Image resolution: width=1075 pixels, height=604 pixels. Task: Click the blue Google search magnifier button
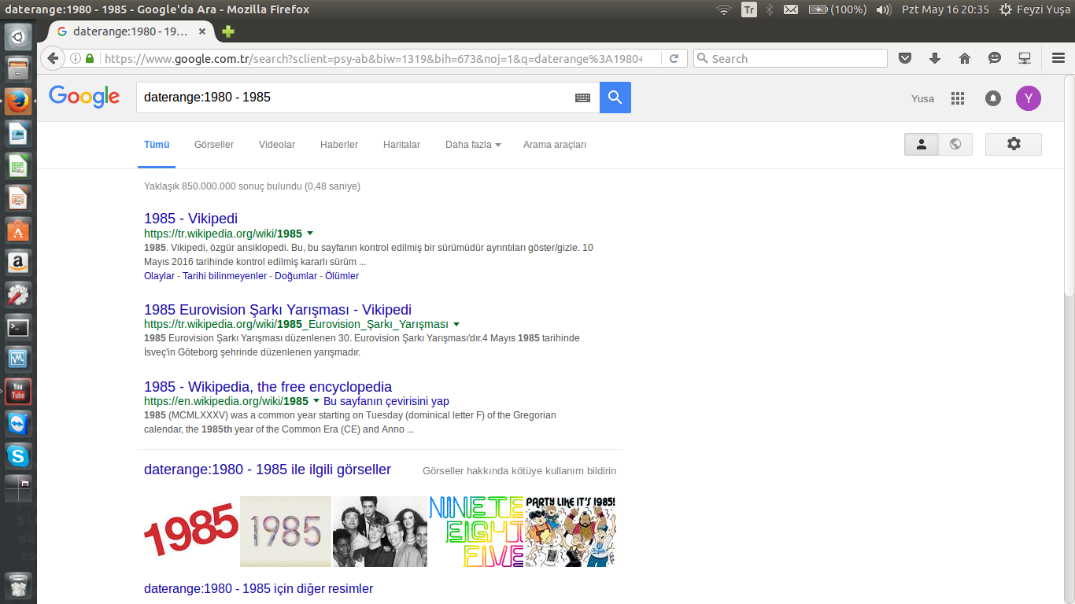(x=615, y=98)
